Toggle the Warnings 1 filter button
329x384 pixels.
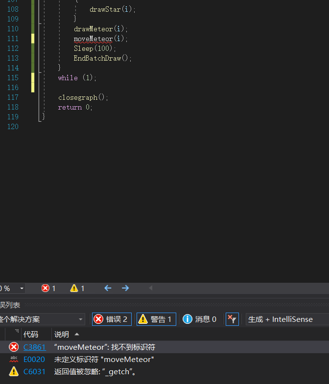(x=156, y=319)
